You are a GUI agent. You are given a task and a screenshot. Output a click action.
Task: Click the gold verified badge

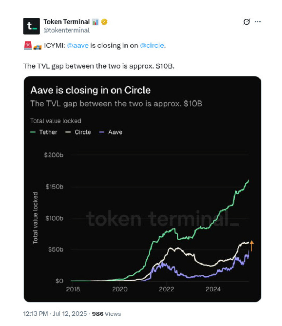pyautogui.click(x=104, y=22)
